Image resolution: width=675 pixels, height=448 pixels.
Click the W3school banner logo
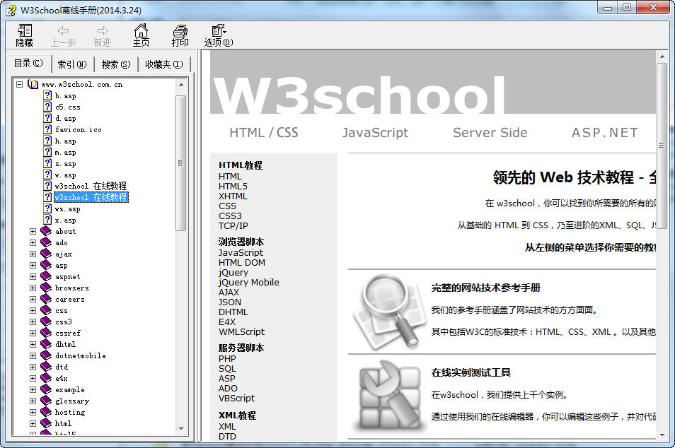coord(358,95)
